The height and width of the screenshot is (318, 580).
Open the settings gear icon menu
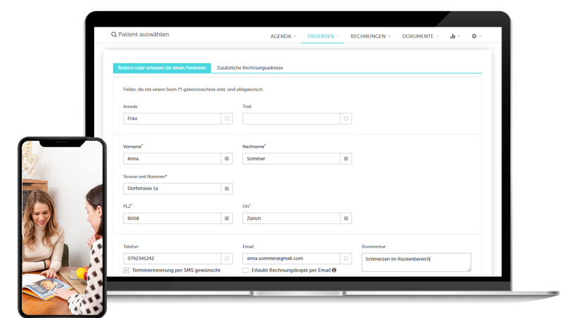point(475,36)
